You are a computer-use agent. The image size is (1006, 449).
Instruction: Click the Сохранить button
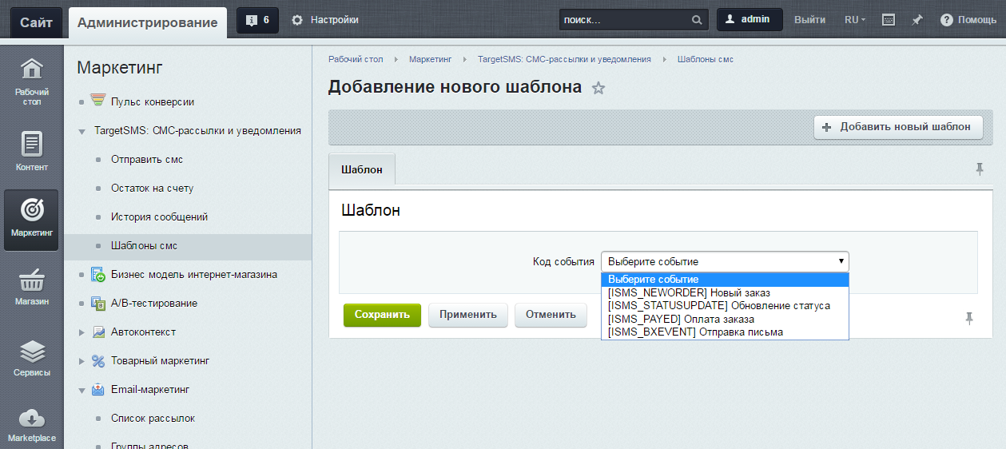382,315
